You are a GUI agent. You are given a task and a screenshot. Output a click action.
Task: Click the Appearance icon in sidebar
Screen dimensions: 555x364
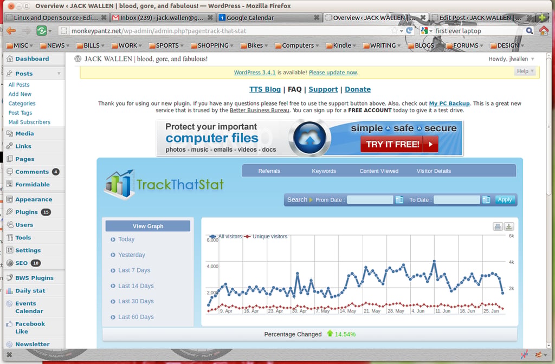[10, 199]
